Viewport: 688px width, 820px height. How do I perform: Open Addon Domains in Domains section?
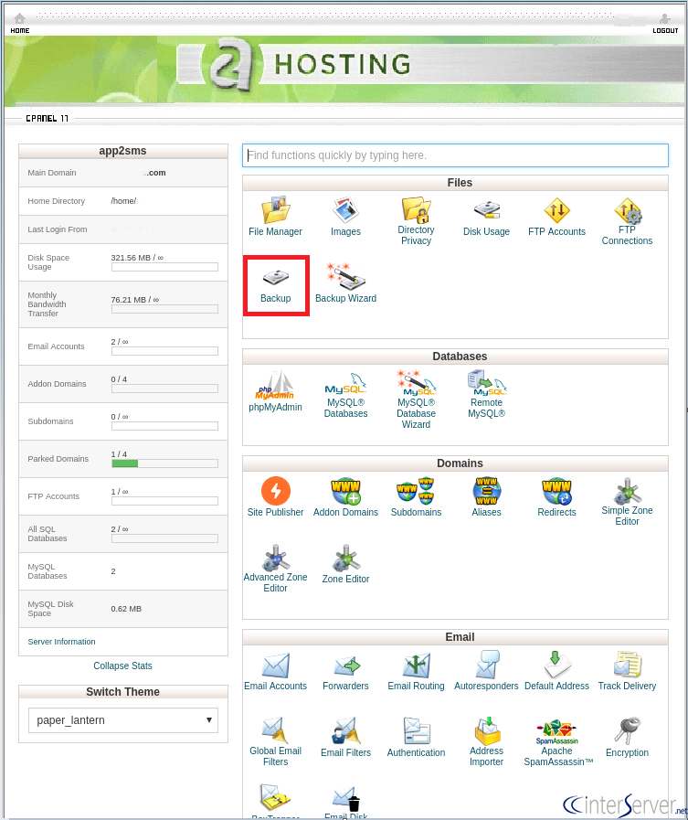click(345, 496)
